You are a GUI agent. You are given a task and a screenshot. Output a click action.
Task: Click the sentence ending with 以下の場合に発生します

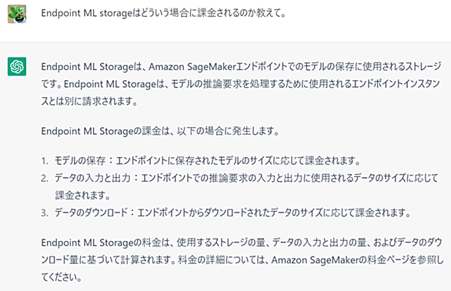click(160, 131)
